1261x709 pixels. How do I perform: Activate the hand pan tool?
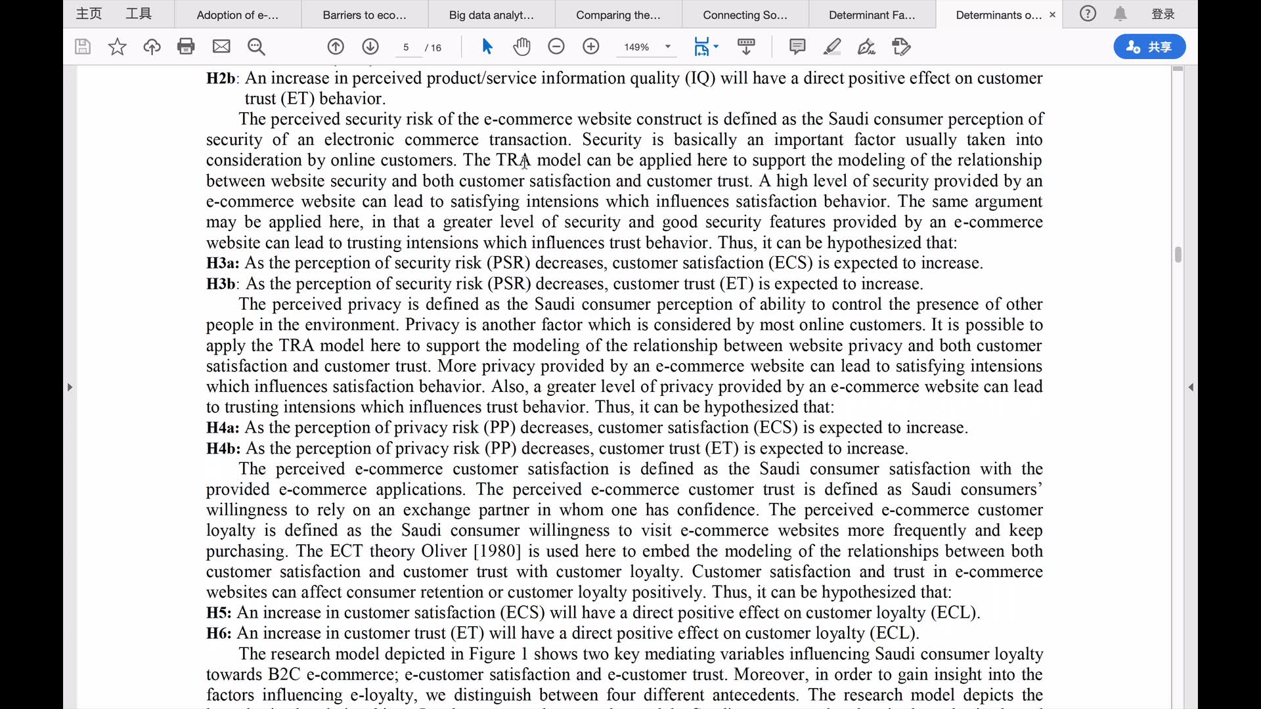(521, 47)
